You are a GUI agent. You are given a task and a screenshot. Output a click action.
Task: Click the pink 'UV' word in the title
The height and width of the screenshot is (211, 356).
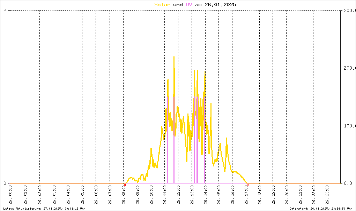coord(189,5)
